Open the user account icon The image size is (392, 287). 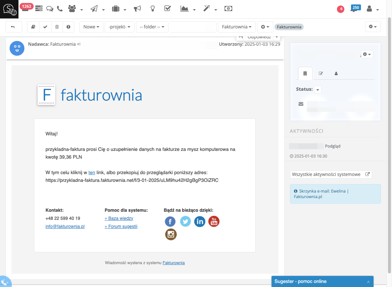pos(369,9)
